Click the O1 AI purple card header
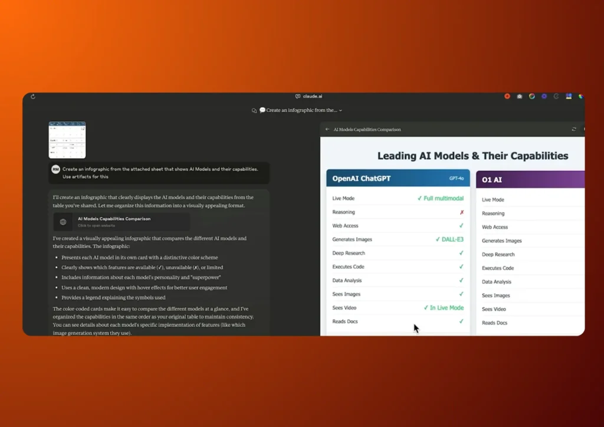Image resolution: width=604 pixels, height=427 pixels. click(530, 179)
